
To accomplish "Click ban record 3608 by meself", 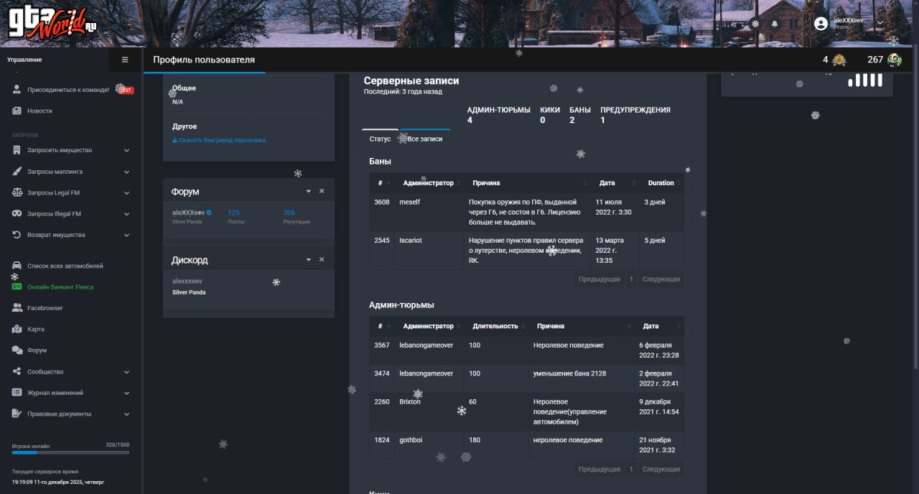I will (x=526, y=212).
